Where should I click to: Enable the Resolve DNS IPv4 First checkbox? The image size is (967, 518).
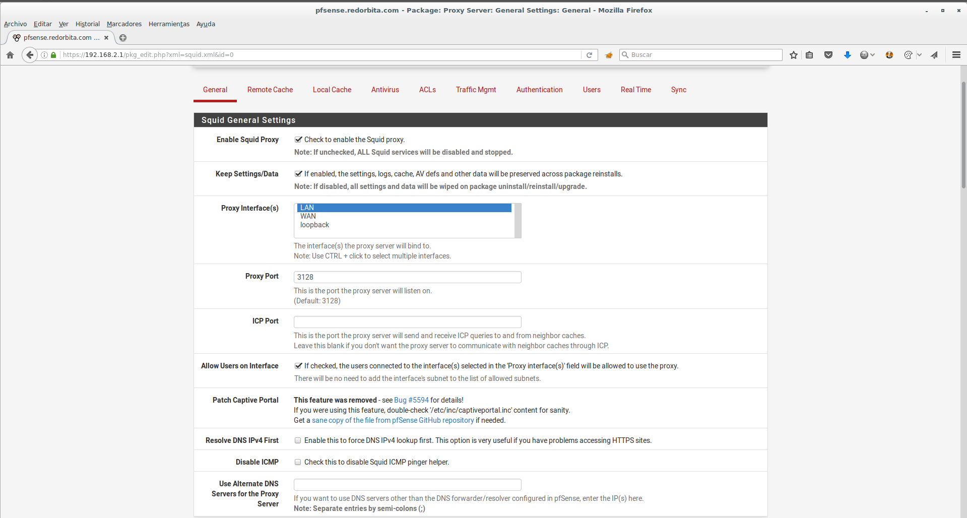298,440
